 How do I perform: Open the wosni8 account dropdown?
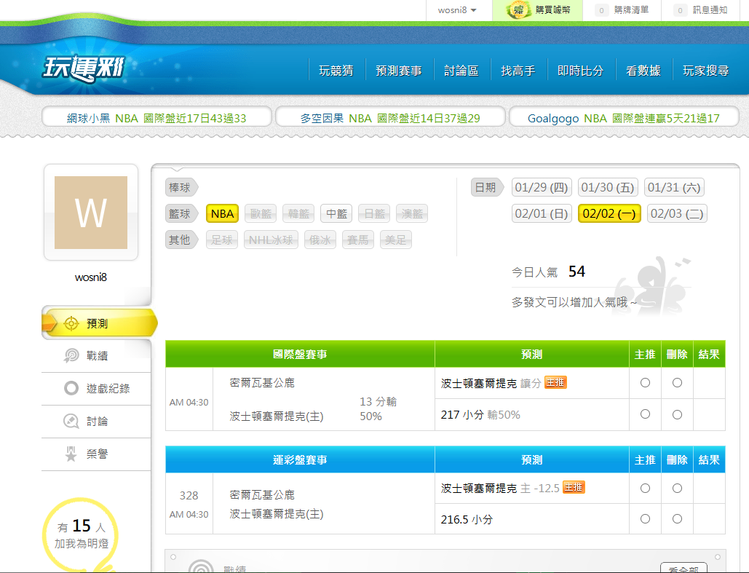[457, 10]
